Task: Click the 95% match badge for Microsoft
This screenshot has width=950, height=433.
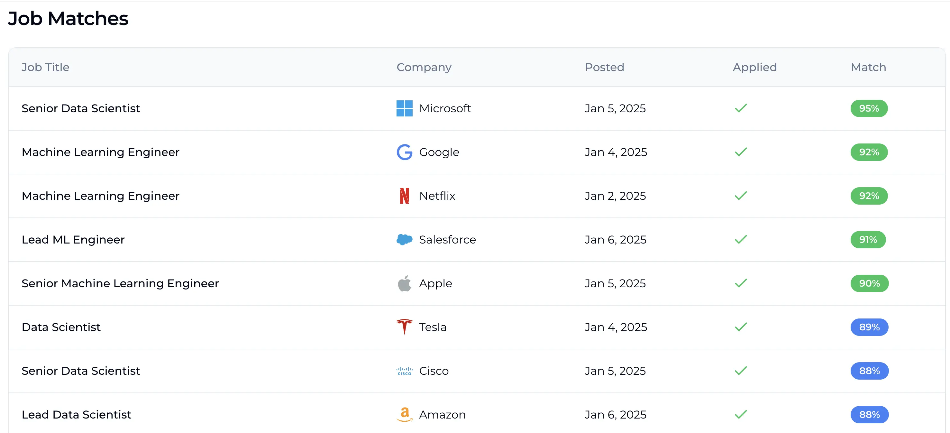Action: (x=869, y=108)
